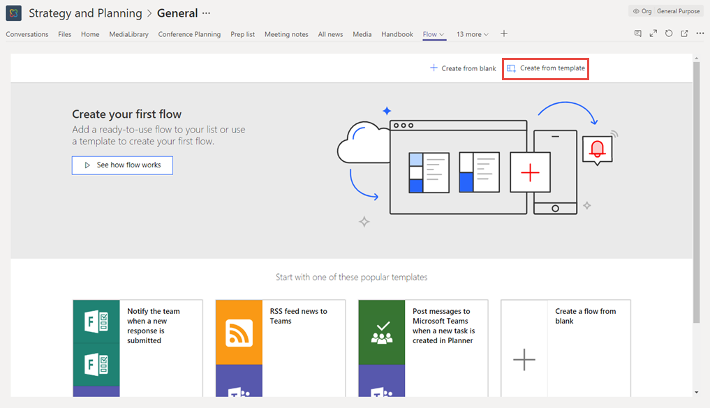Click the vertical scrollbar down arrow
The width and height of the screenshot is (710, 408).
click(x=696, y=392)
